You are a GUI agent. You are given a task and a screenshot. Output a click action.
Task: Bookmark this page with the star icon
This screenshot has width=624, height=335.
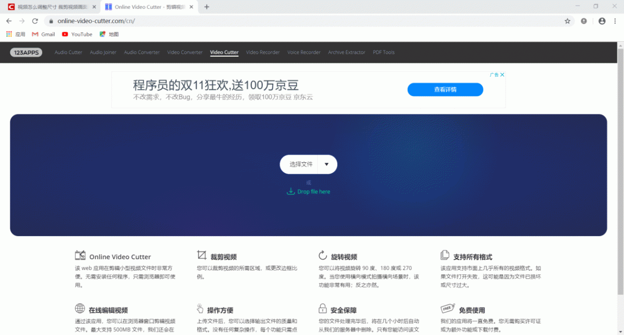point(567,21)
